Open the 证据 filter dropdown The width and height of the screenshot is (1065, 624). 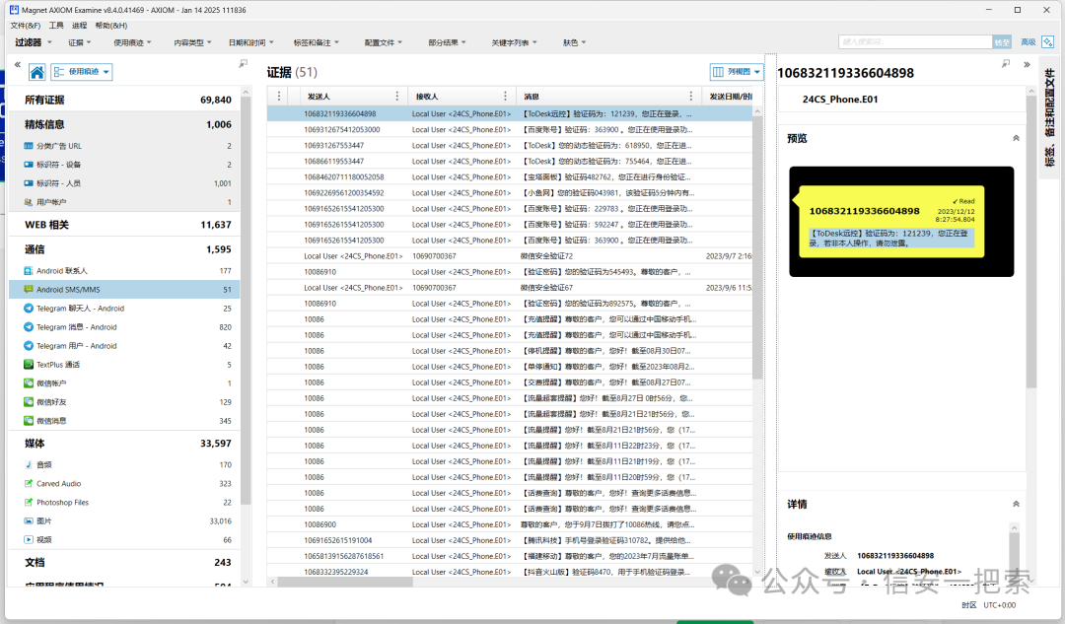(80, 42)
